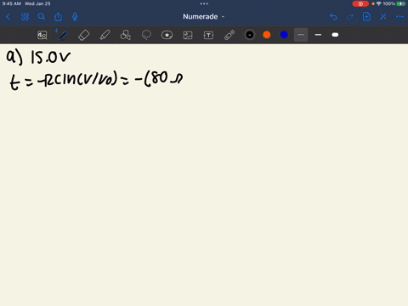Open the search tool
Image resolution: width=408 pixels, height=306 pixels.
(42, 17)
